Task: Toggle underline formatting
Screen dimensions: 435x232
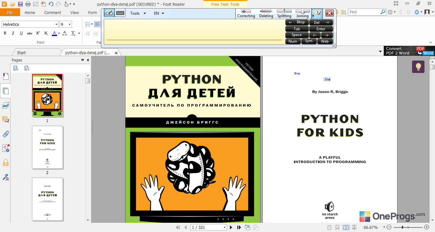Action: point(21,33)
